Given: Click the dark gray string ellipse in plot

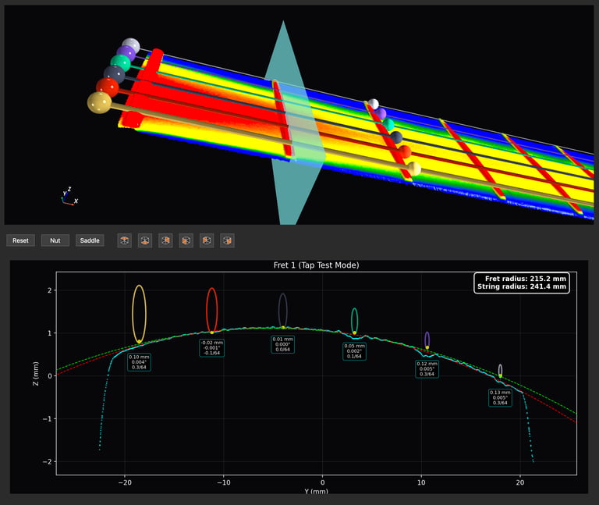Looking at the screenshot, I should [x=282, y=311].
